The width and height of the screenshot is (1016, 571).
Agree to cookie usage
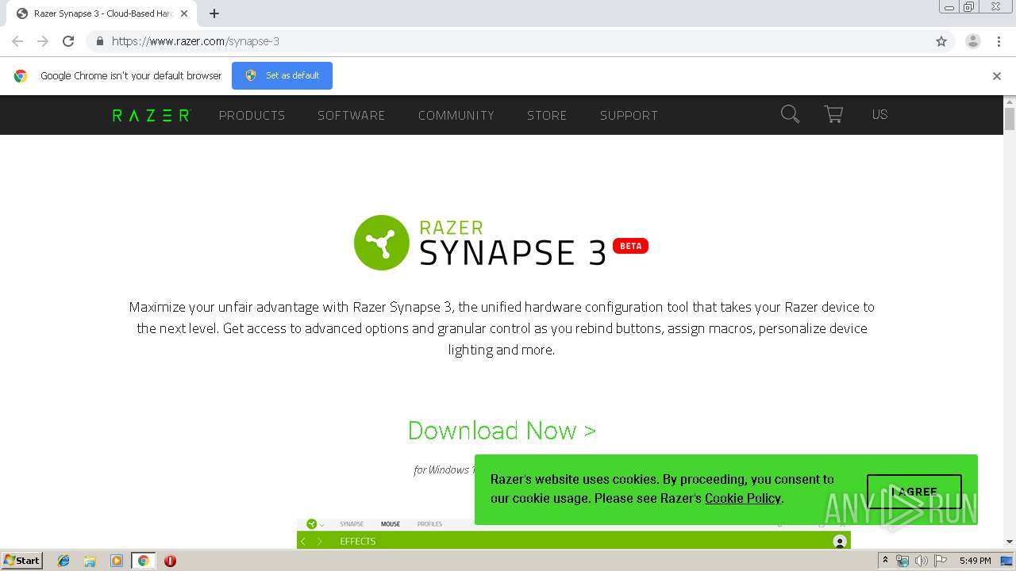(914, 491)
